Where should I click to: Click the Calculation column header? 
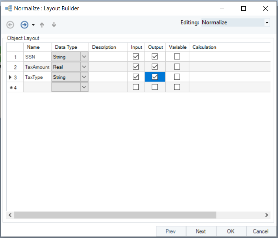click(x=204, y=47)
